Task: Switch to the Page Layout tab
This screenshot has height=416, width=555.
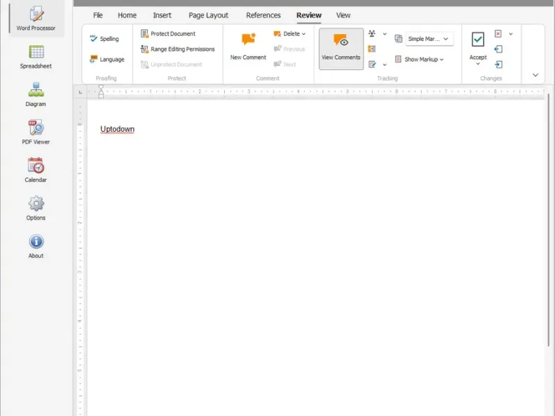Action: 209,15
